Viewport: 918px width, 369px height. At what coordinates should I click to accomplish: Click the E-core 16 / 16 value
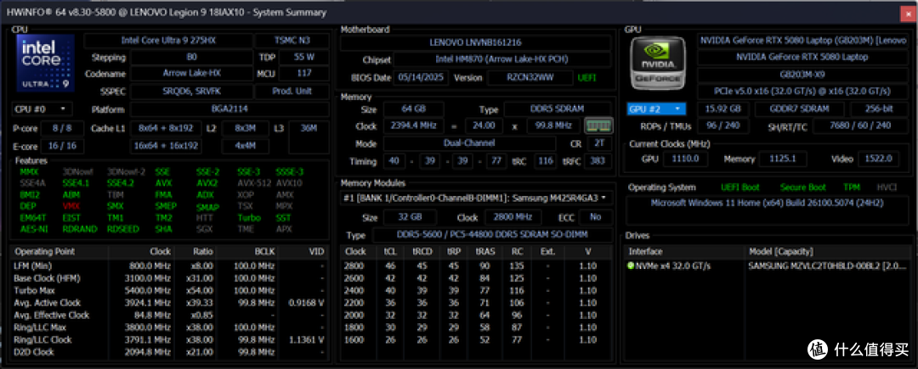[x=63, y=146]
